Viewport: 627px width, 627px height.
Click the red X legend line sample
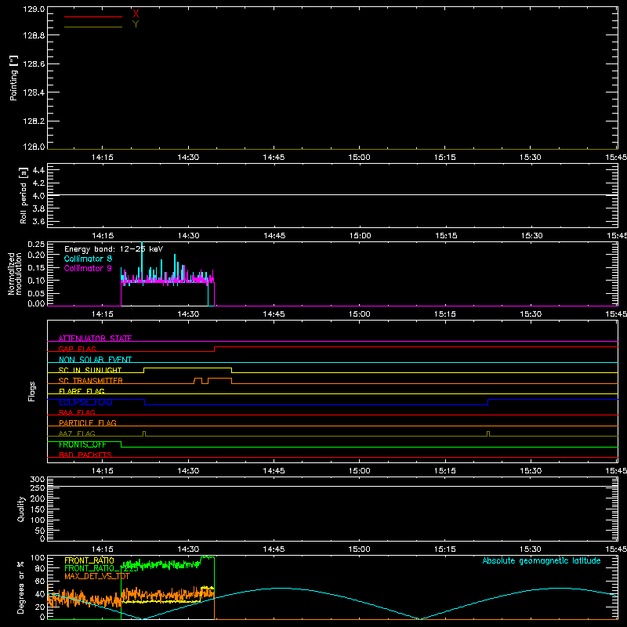[93, 16]
